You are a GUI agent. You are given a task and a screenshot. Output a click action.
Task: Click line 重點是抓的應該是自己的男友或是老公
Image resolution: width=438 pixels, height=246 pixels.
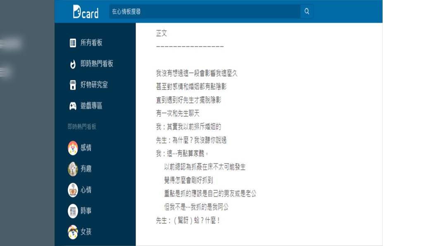coord(210,194)
